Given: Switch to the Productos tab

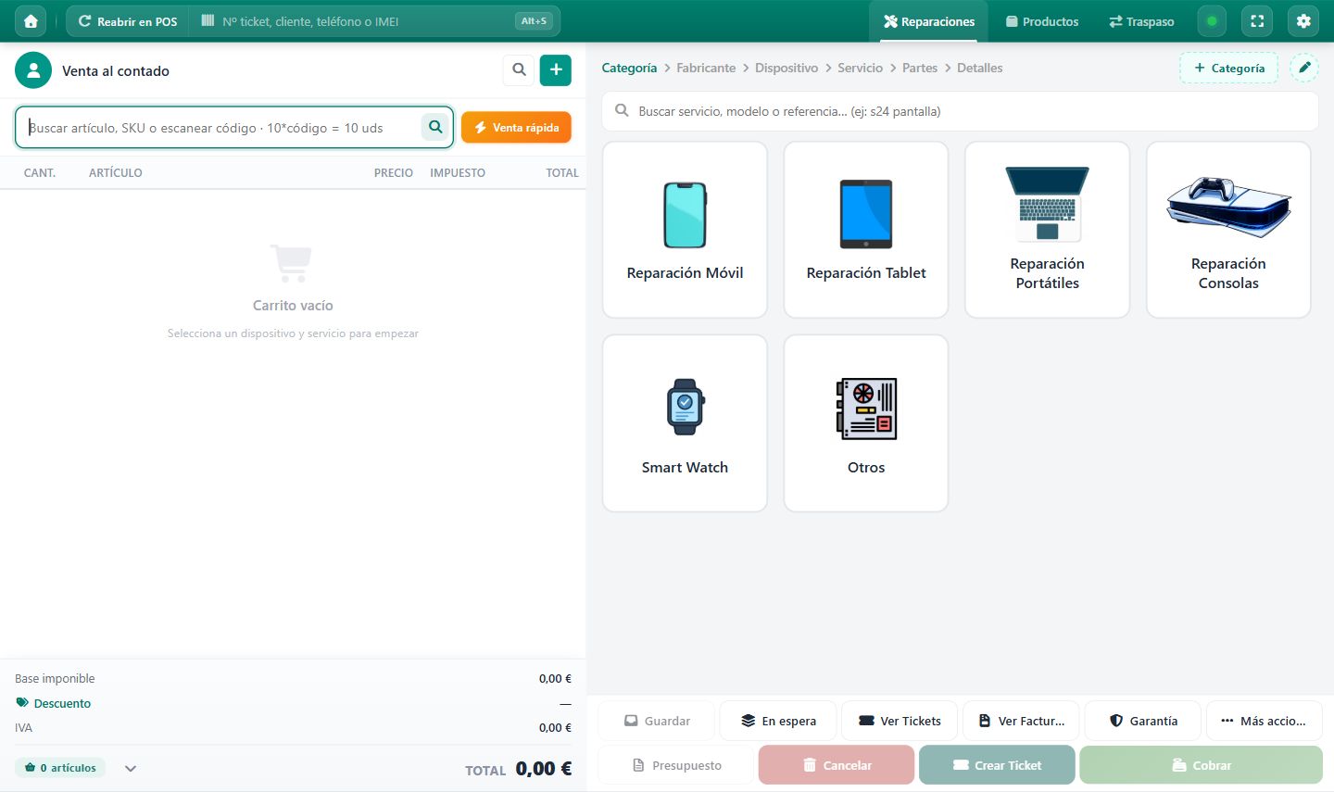Looking at the screenshot, I should point(1042,21).
